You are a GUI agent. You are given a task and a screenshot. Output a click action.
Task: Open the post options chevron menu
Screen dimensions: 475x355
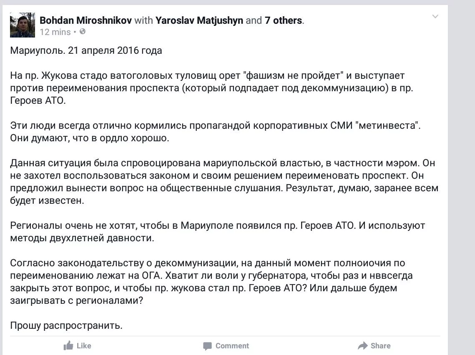coord(435,16)
